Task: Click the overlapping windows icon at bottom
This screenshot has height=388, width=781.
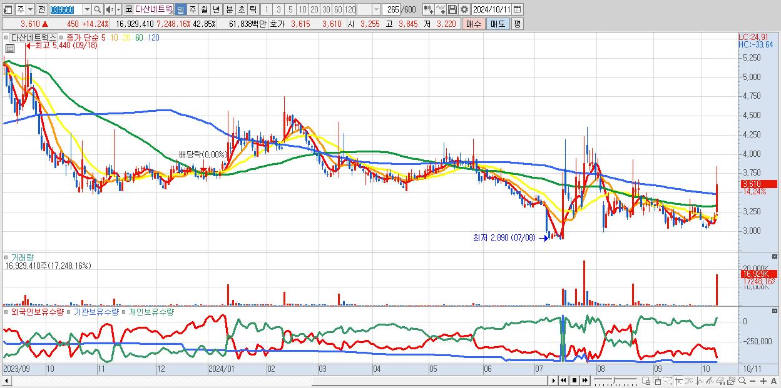Action: (x=656, y=381)
